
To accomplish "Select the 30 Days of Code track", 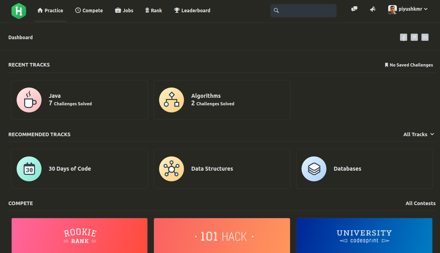I will tap(79, 169).
